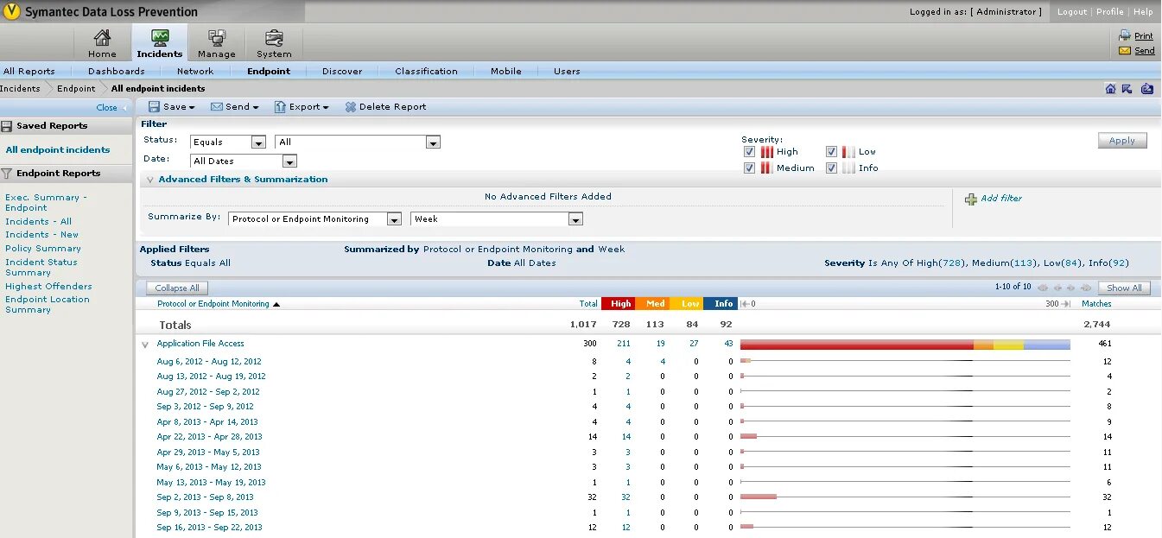Click the Endpoint Reports filter funnel icon
Screen dimensions: 1162x538
point(7,174)
